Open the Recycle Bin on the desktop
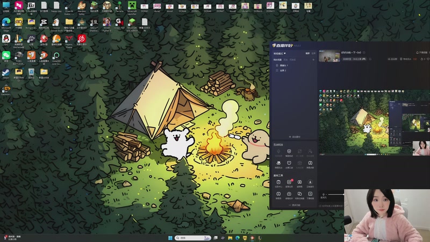Screen dimensions: 430x242 [31, 74]
